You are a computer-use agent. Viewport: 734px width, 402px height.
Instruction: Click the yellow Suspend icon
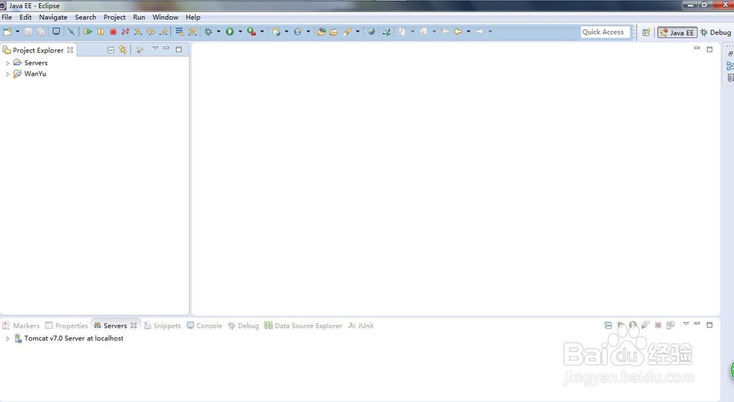pyautogui.click(x=101, y=32)
